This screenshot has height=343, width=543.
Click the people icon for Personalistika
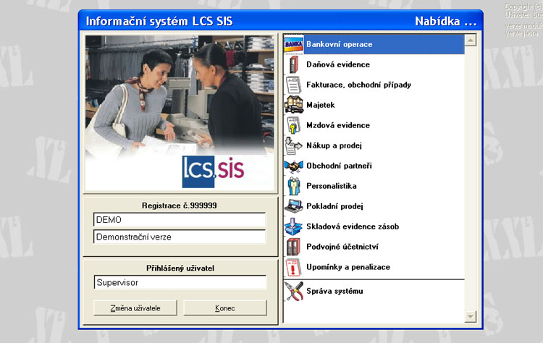(x=294, y=186)
